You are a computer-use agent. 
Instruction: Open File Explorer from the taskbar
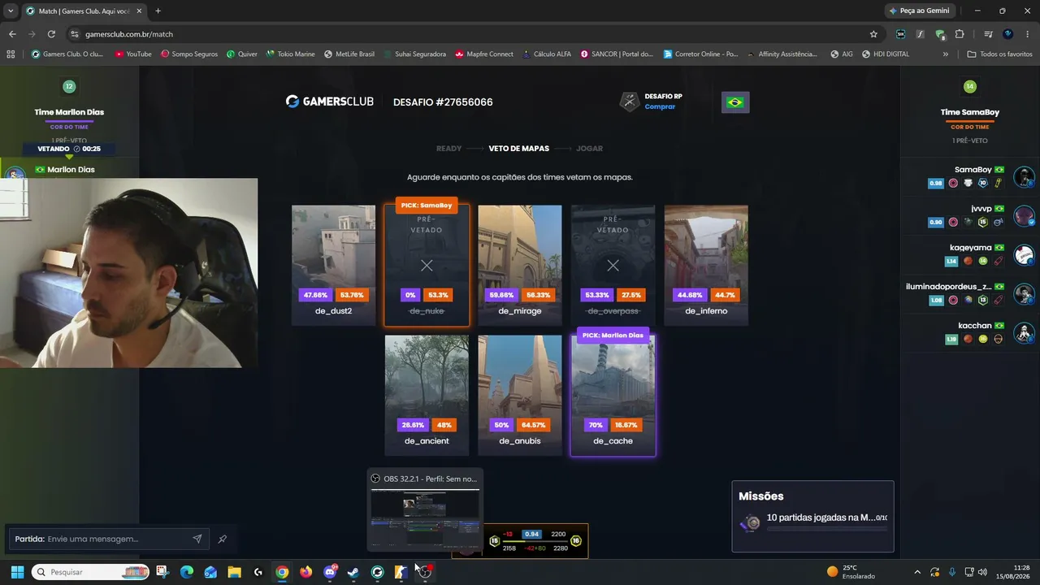coord(234,572)
